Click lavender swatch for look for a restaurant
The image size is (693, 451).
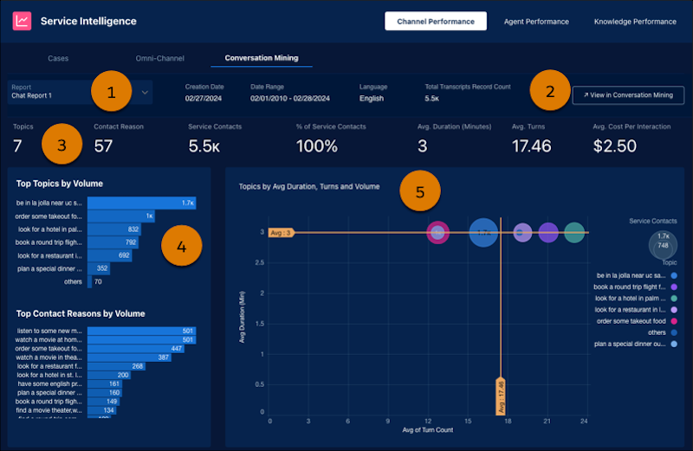(x=674, y=310)
